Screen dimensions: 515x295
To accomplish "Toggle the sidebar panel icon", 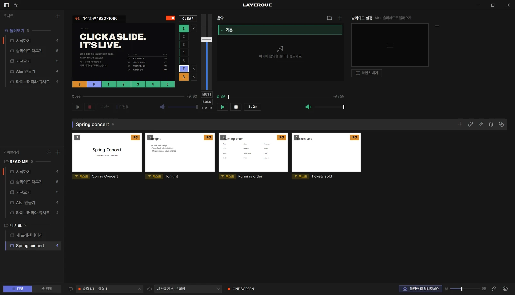I will (6, 5).
